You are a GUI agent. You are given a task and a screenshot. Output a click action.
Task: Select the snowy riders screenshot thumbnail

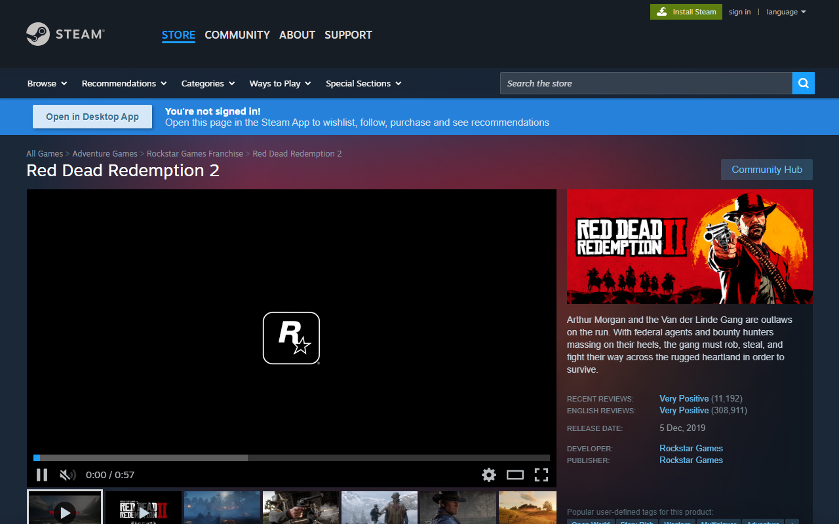point(380,508)
